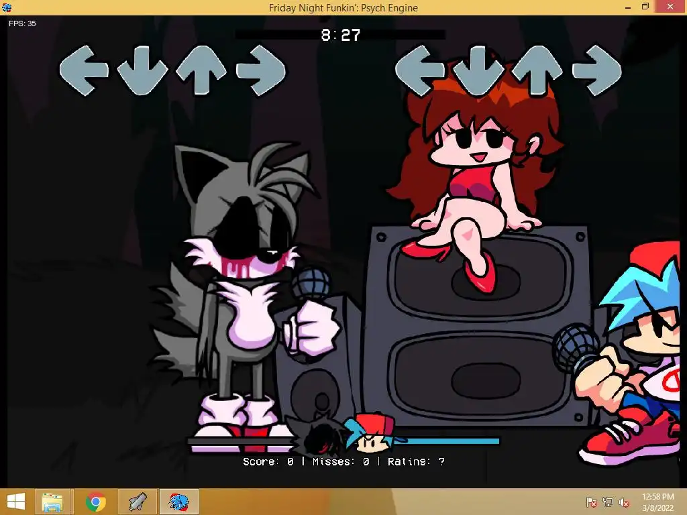Click the blue player side of health bar
The height and width of the screenshot is (515, 687).
447,441
